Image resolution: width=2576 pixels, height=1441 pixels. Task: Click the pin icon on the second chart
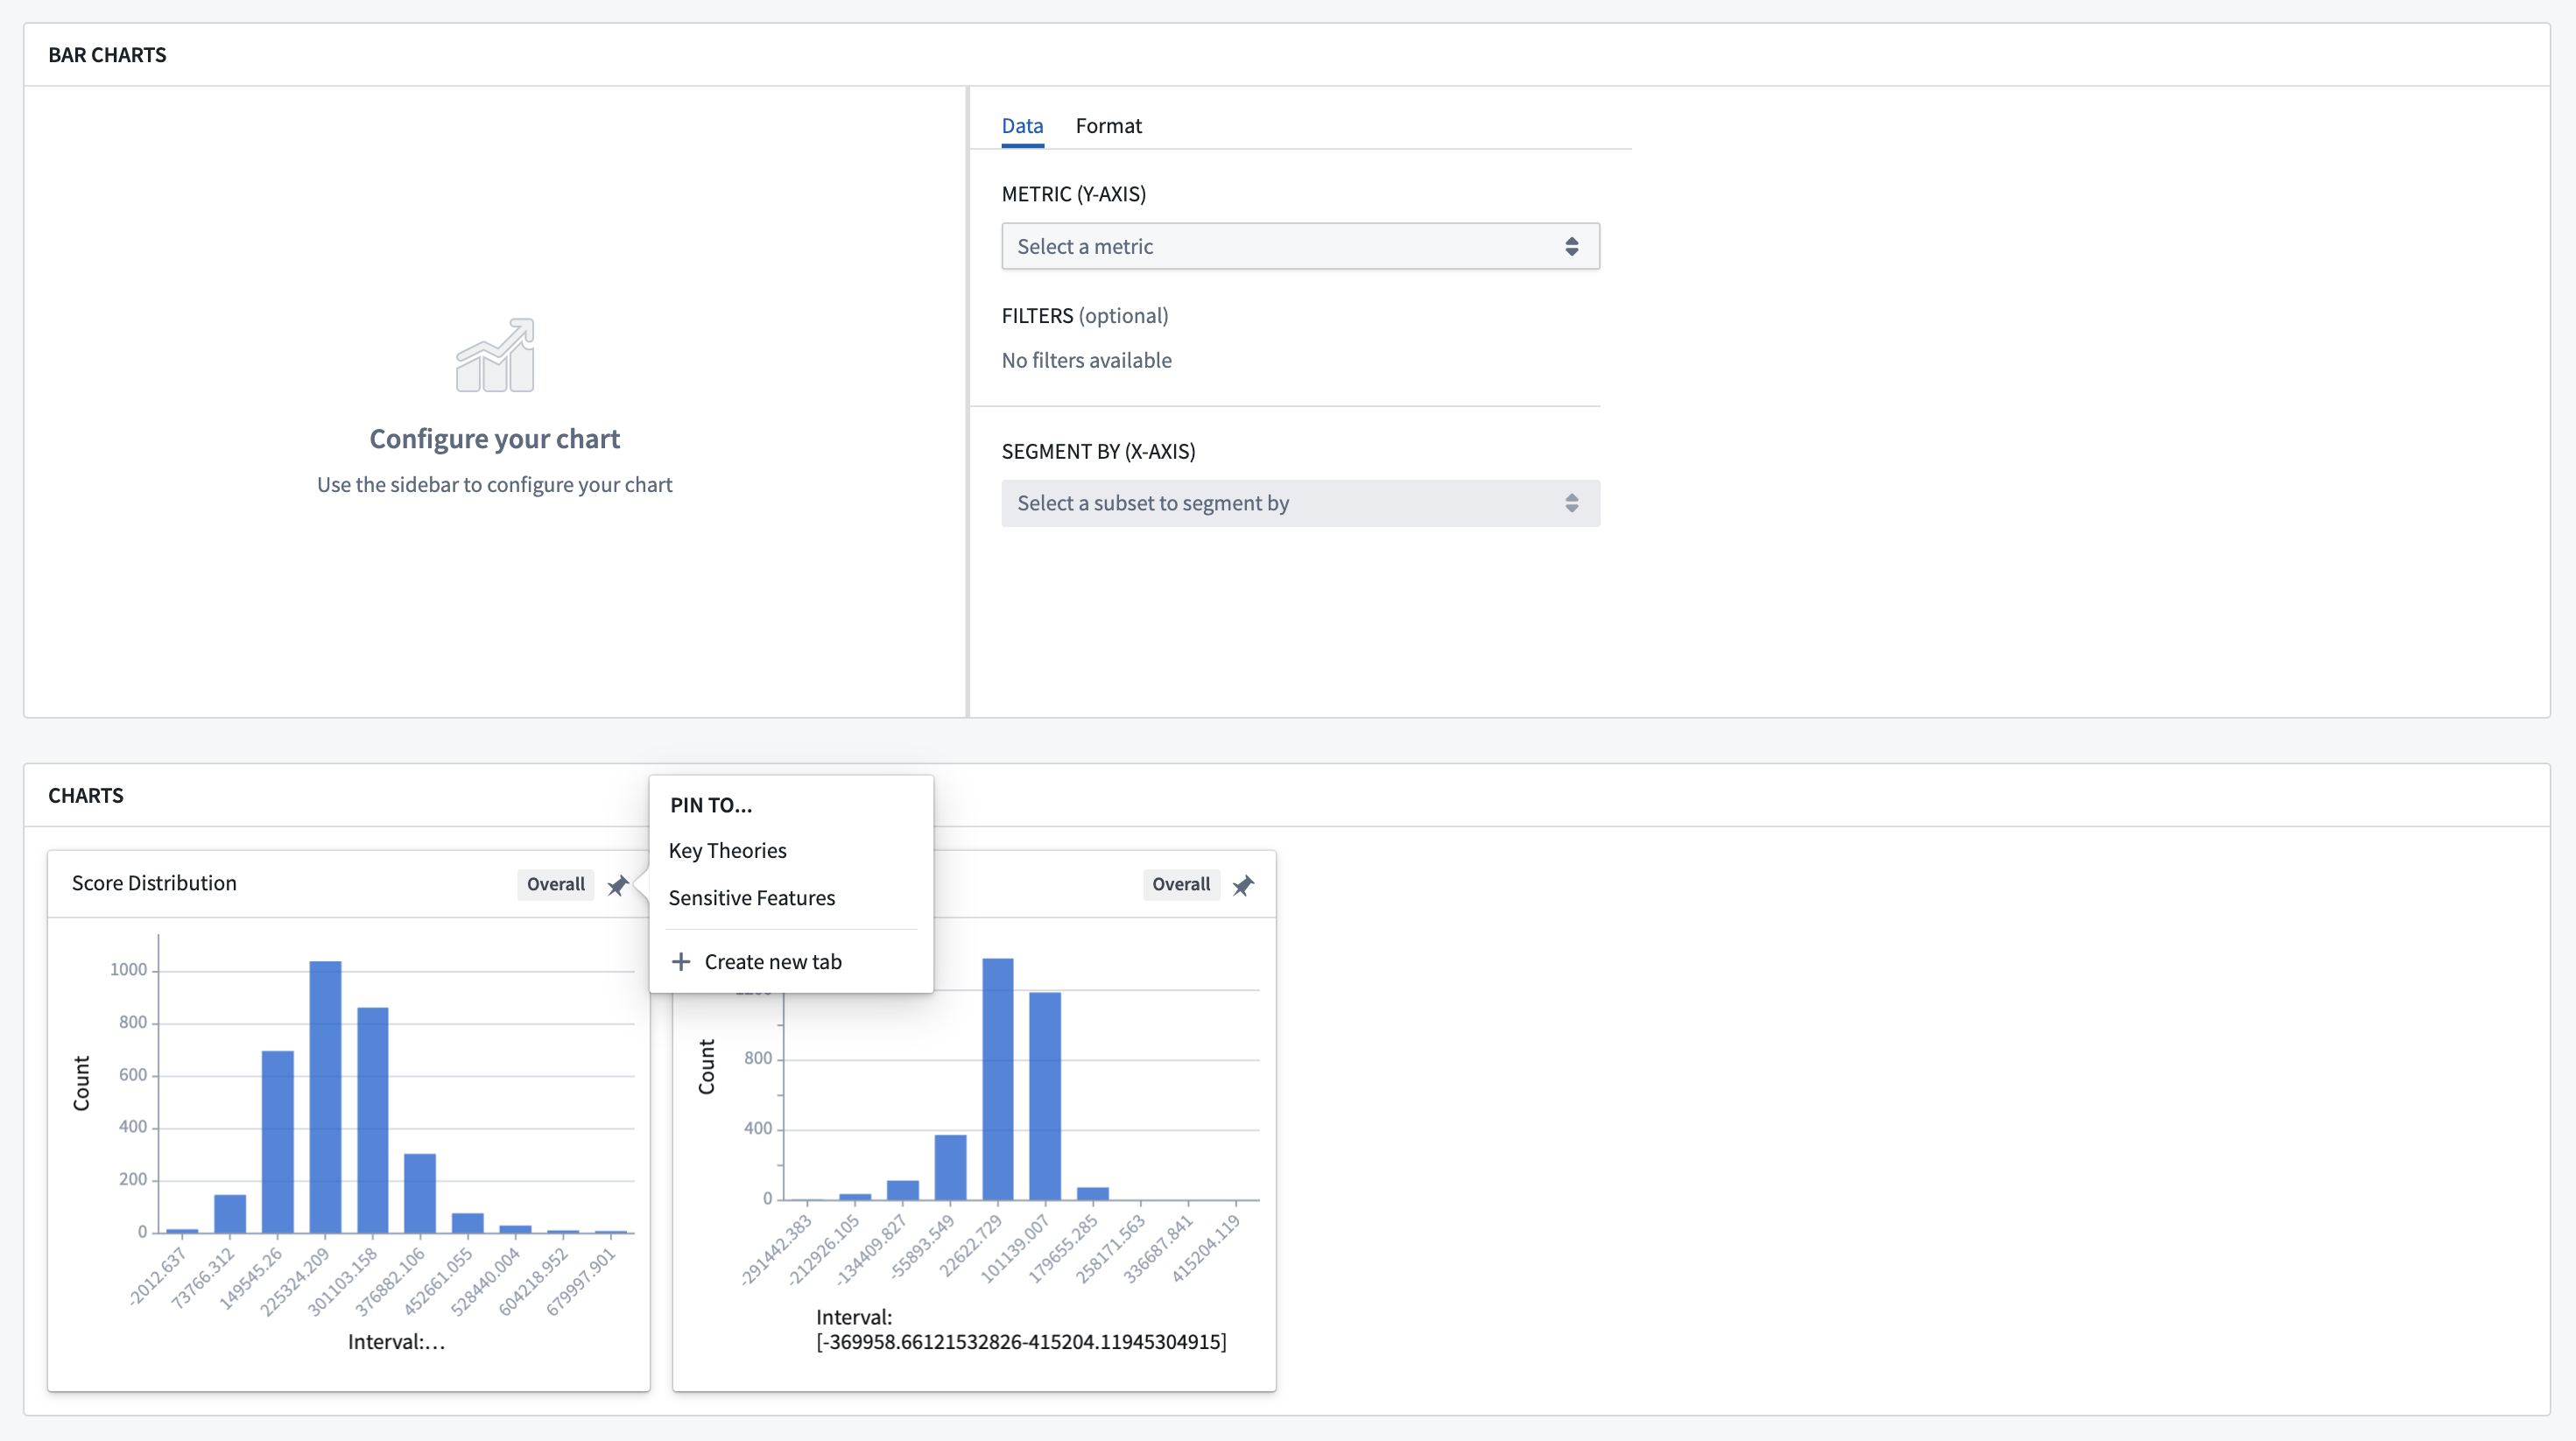coord(1242,882)
